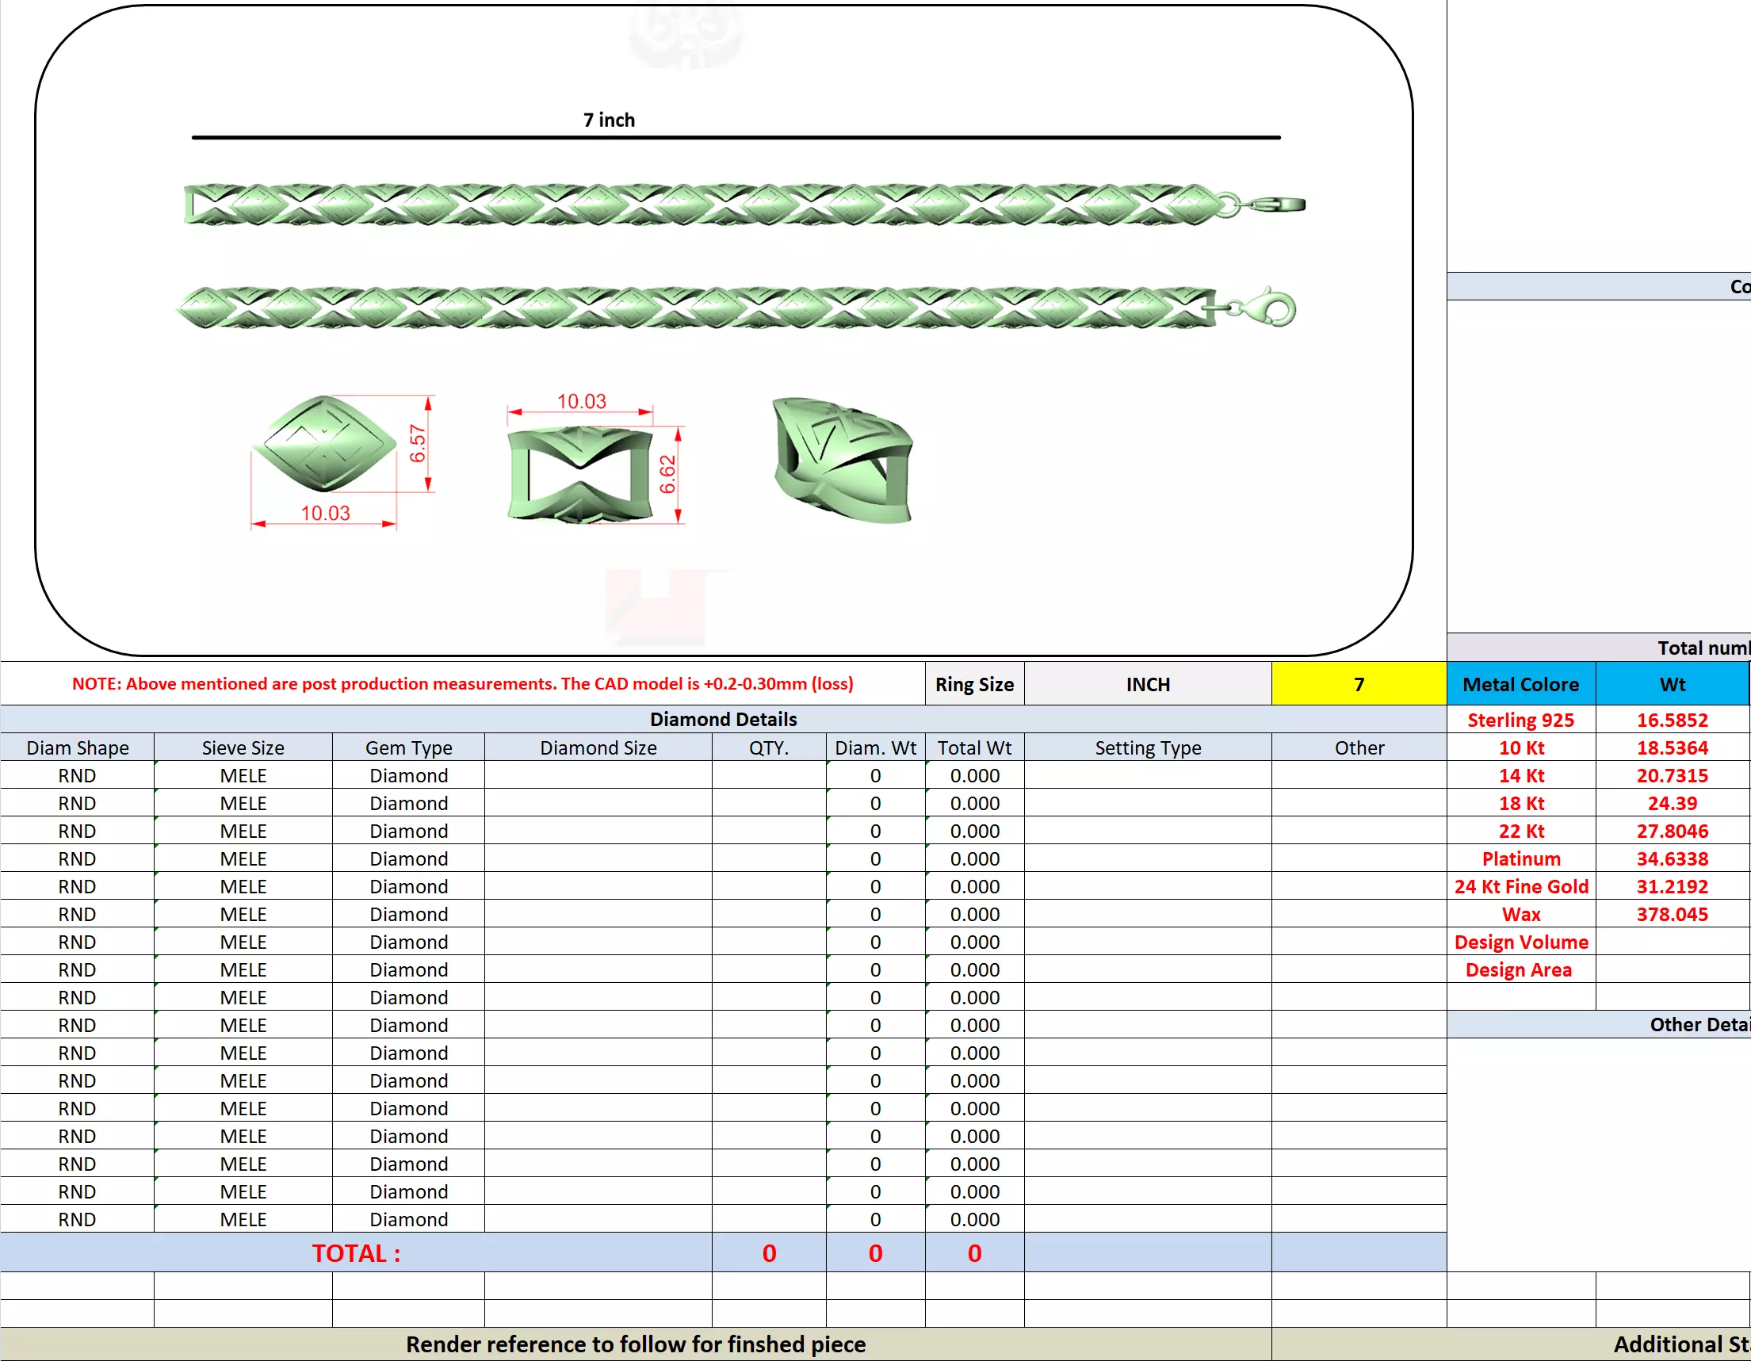Select the side-view link render with 6.62 dimension
The height and width of the screenshot is (1361, 1751).
[580, 475]
